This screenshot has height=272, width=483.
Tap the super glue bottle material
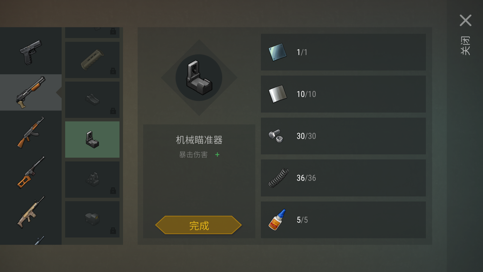click(x=343, y=220)
